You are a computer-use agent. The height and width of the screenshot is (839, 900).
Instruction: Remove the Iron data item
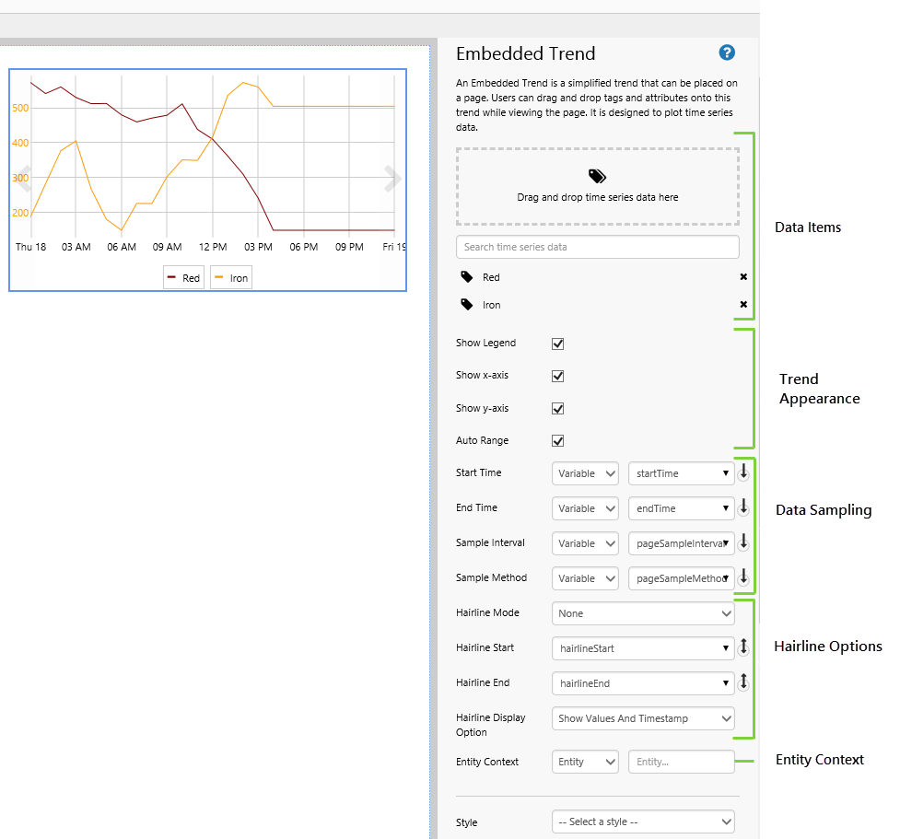743,304
